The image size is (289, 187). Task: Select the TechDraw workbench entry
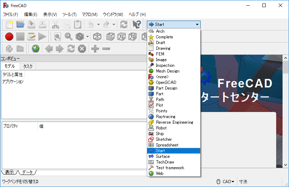pos(174,162)
